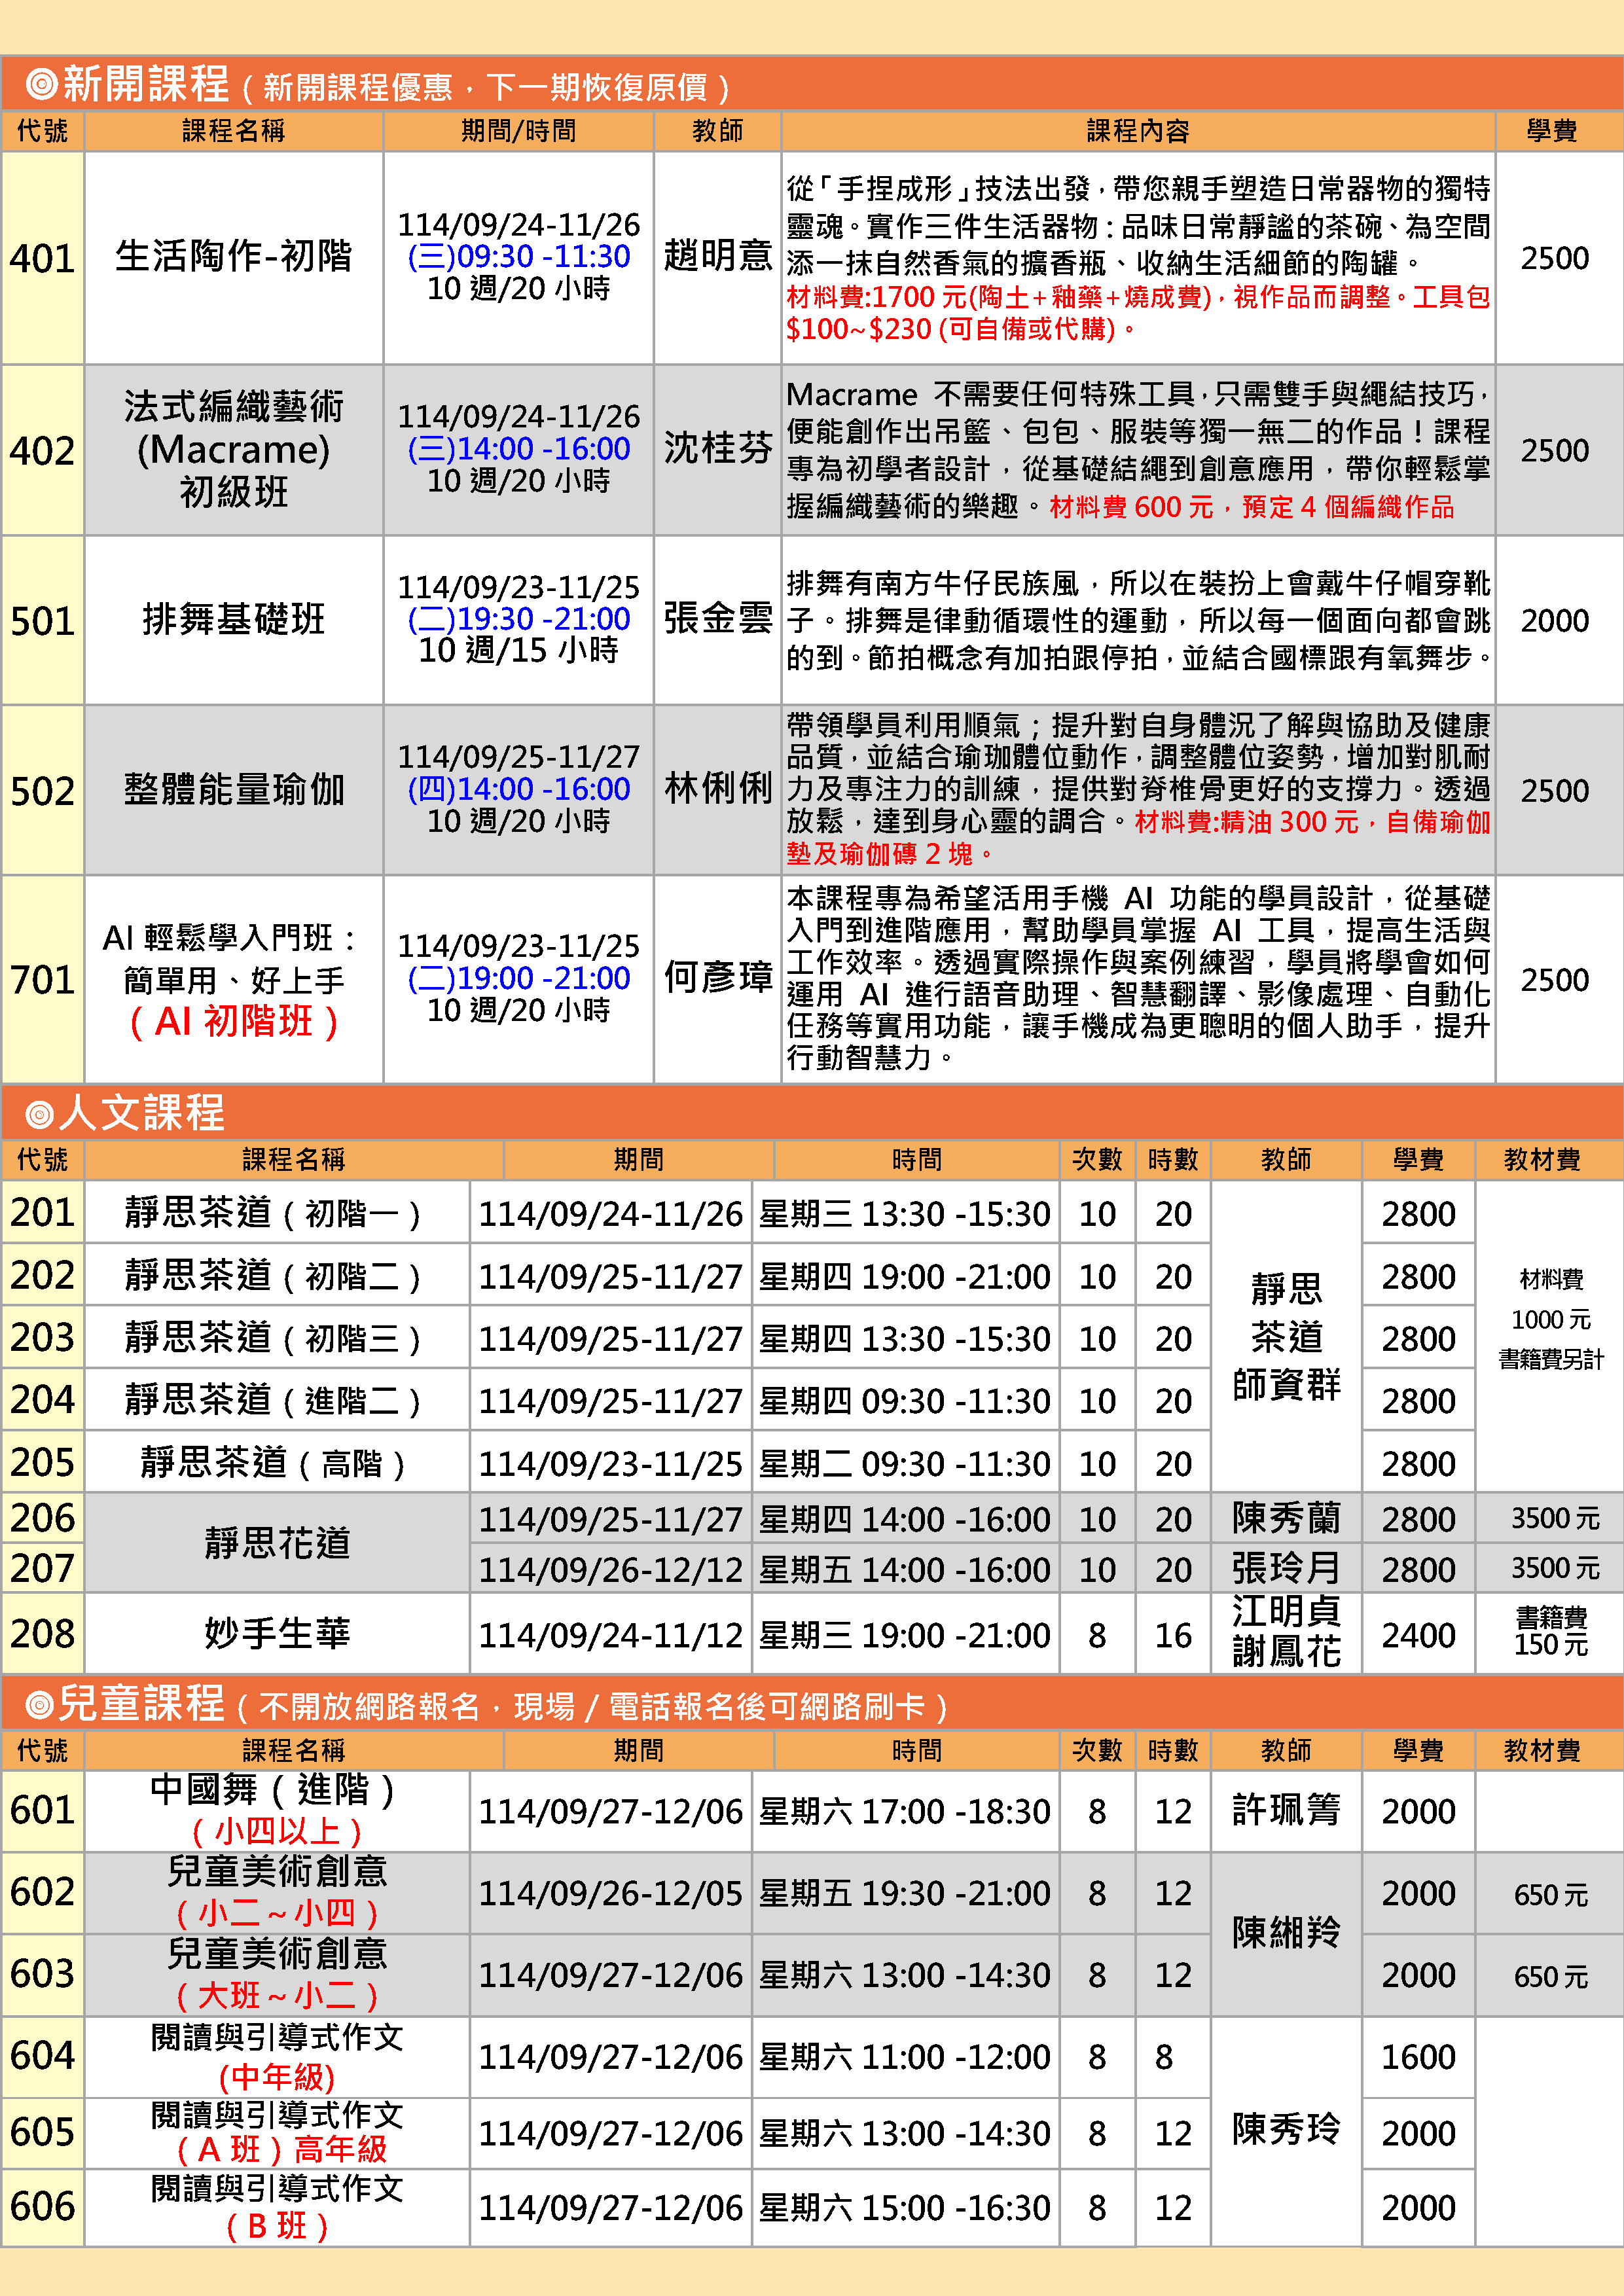
Task: Click 650元 material fee for course 602
Action: [1550, 1894]
